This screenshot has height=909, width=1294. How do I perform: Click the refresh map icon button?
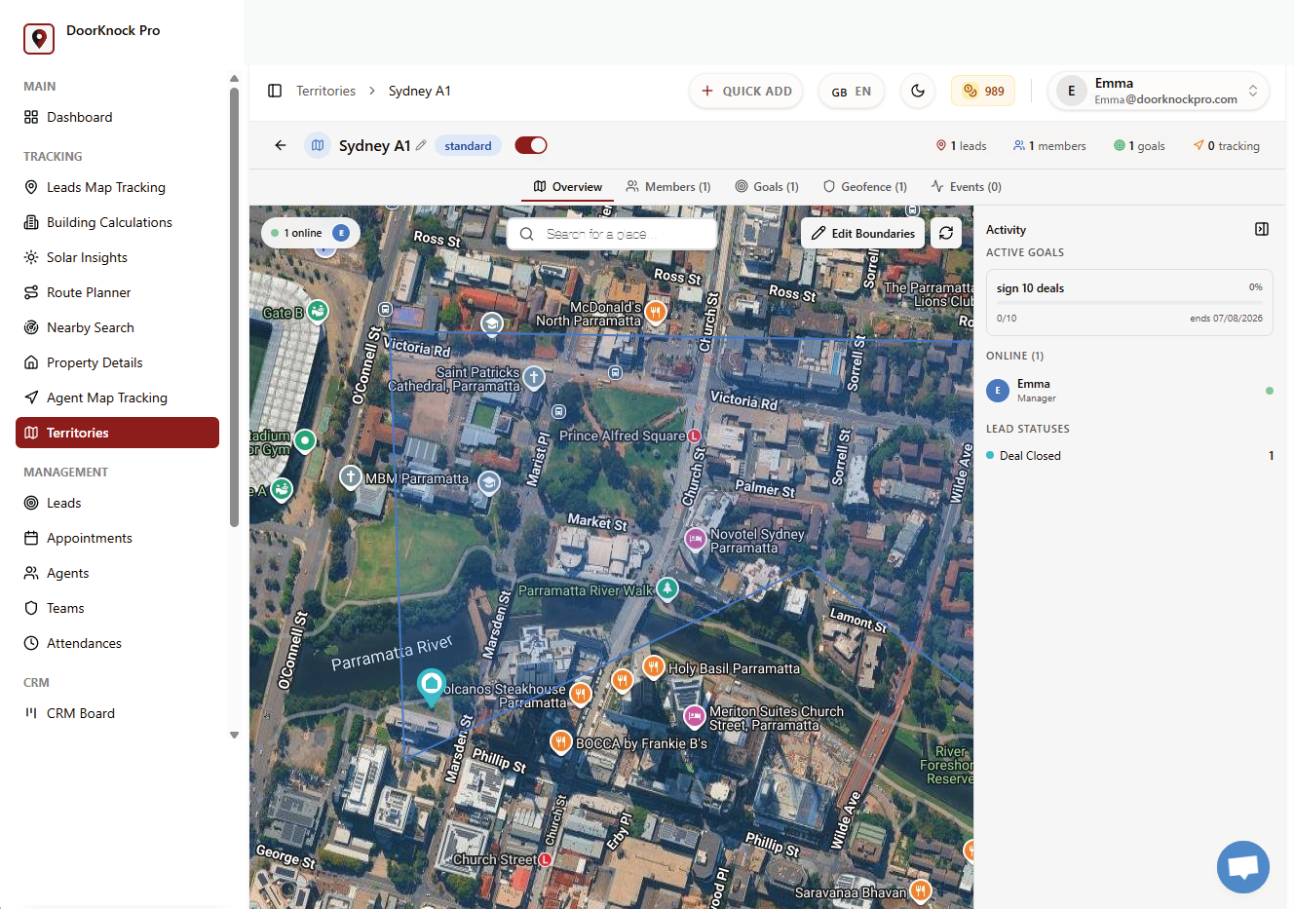946,233
